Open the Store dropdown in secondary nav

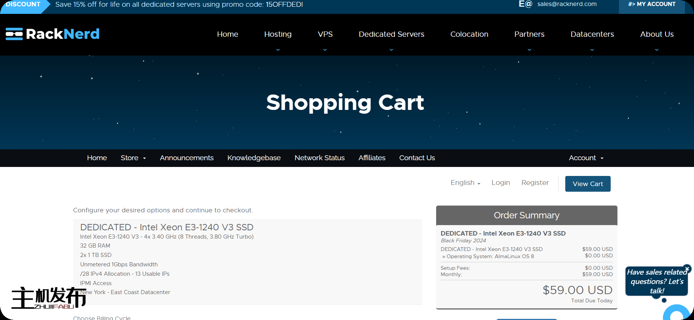(133, 158)
